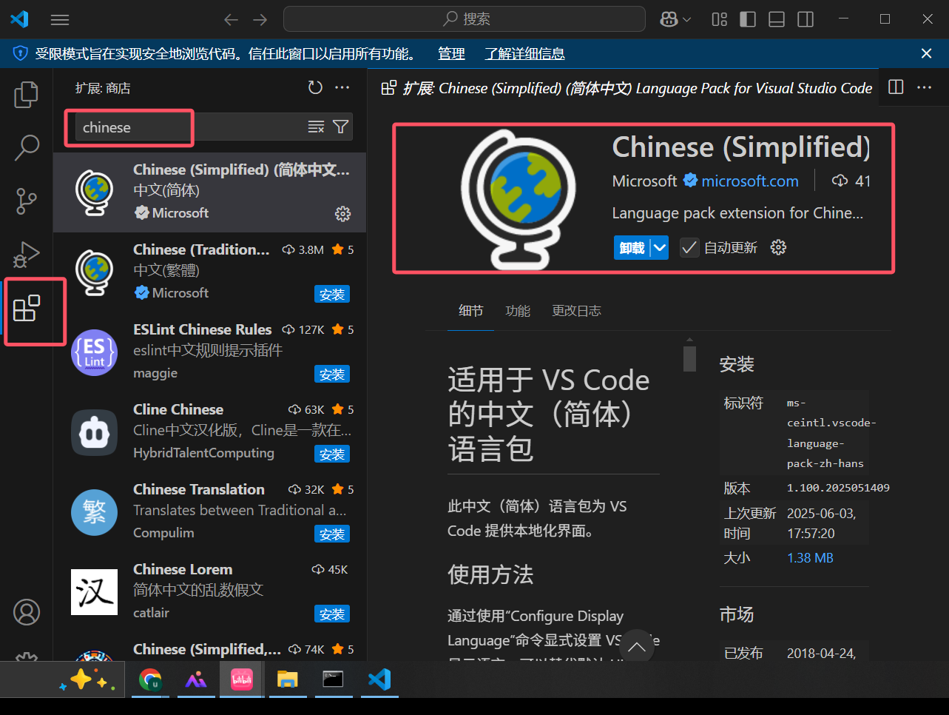949x715 pixels.
Task: Click the 管理 link in banner
Action: 451,53
